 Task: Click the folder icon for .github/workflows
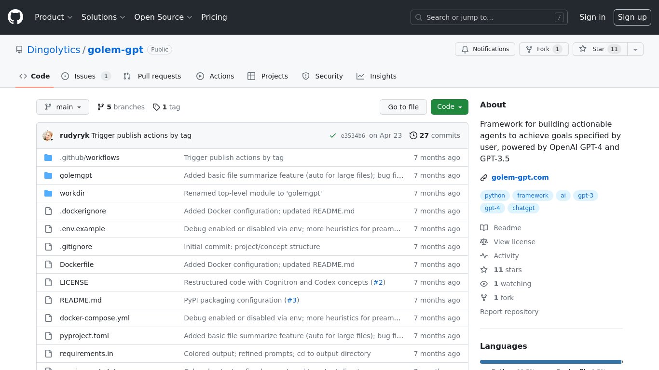tap(48, 158)
